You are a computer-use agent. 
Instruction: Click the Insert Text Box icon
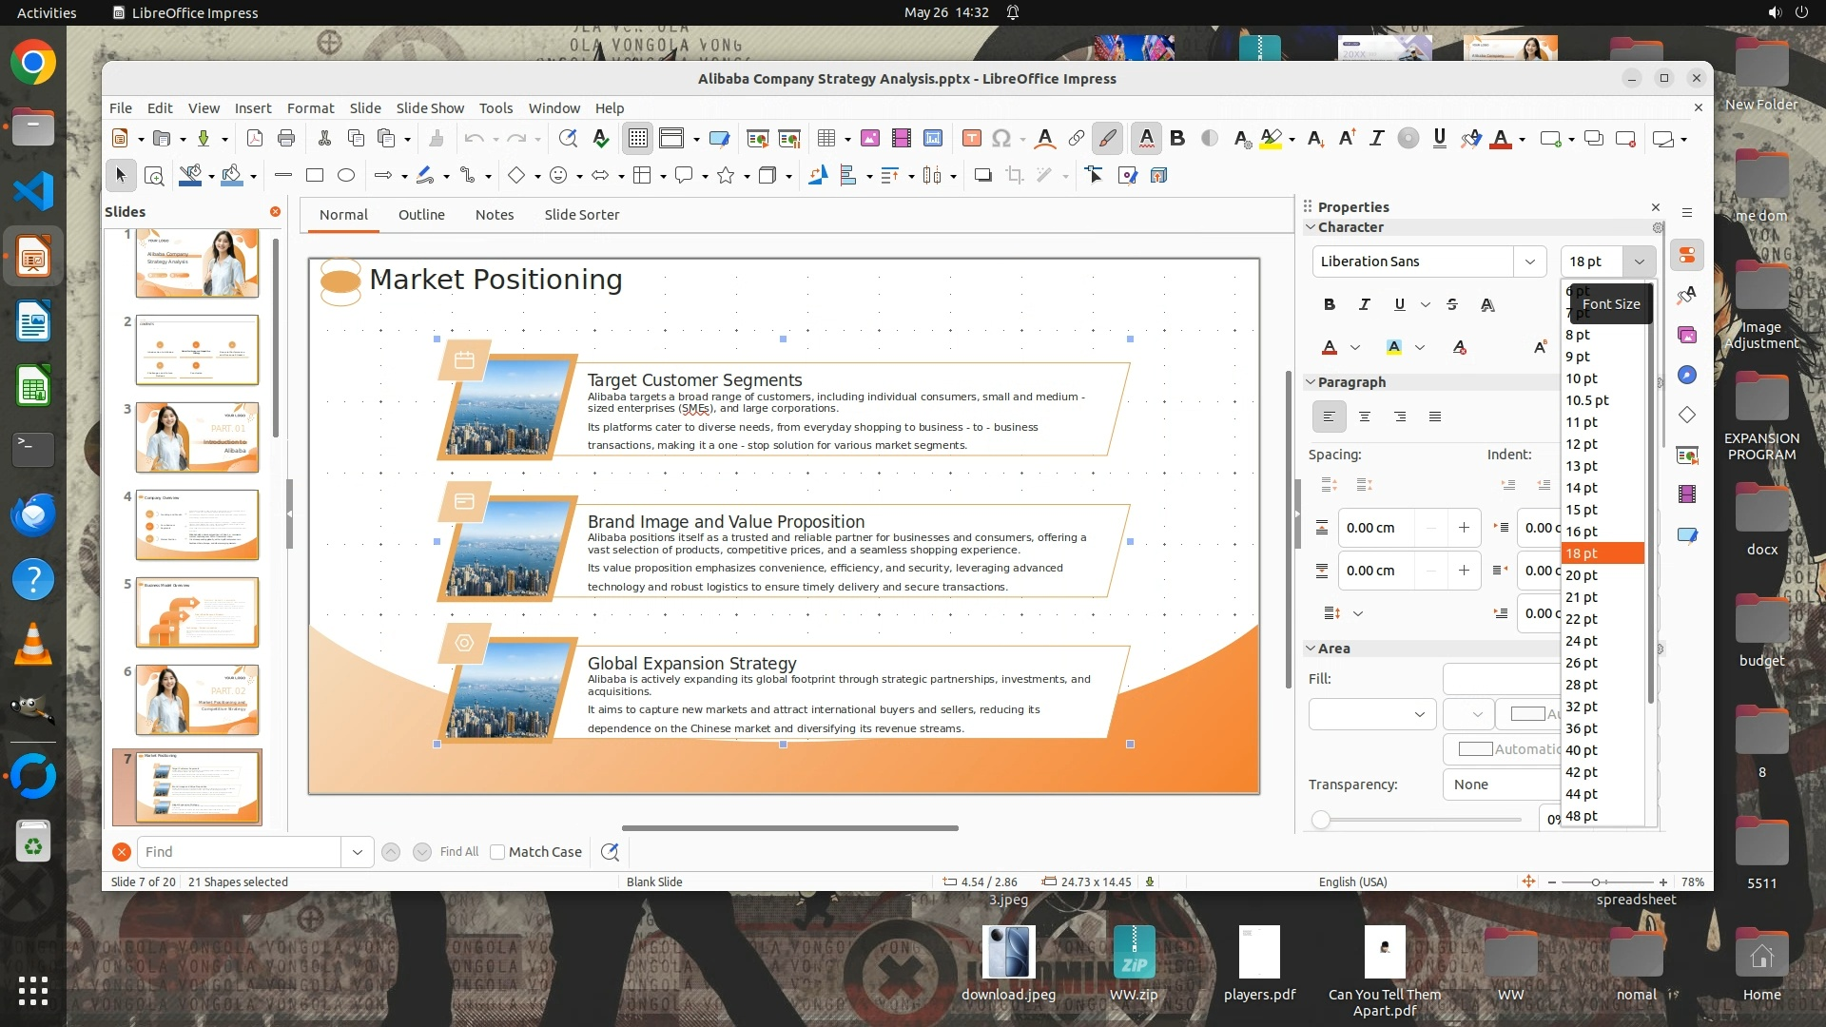(x=971, y=139)
